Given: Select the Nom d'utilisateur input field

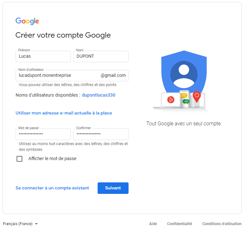Looking at the screenshot, I should click(x=57, y=76).
